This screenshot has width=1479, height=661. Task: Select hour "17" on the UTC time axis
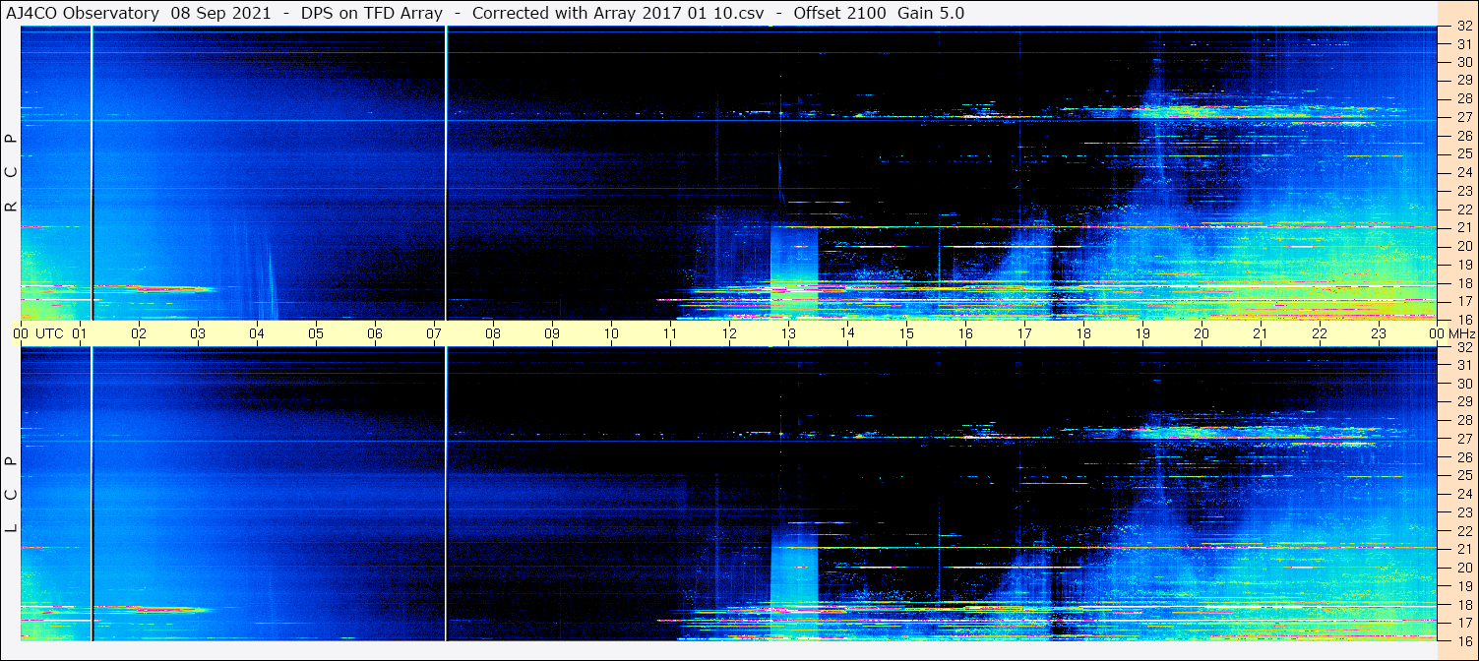pyautogui.click(x=1024, y=333)
